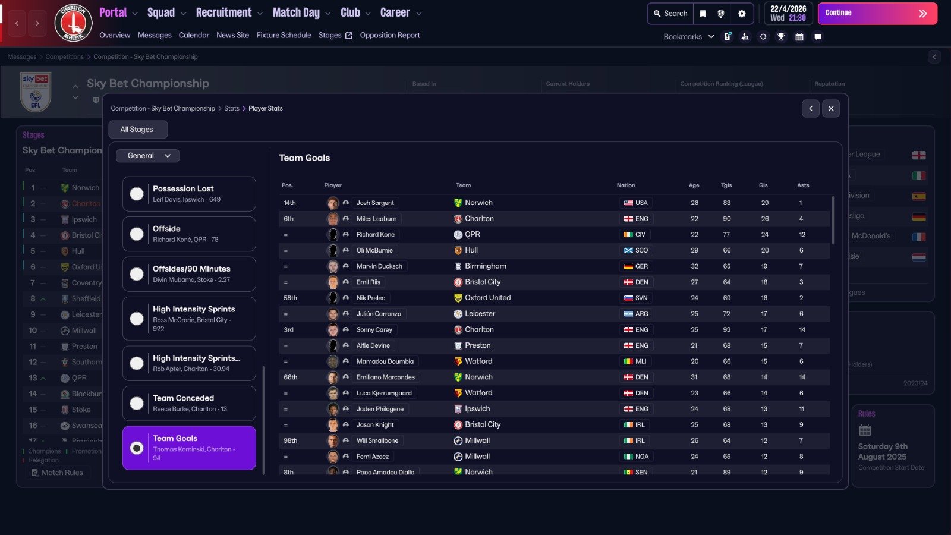Expand the Match Day menu arrow

point(328,14)
